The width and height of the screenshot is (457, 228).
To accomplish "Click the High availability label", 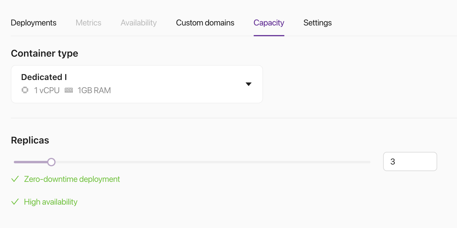I will (x=50, y=202).
